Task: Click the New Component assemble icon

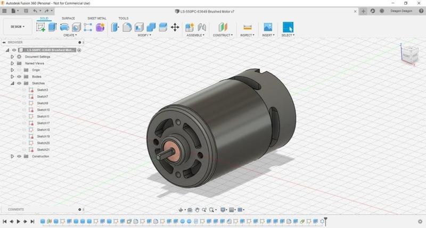Action: click(190, 27)
